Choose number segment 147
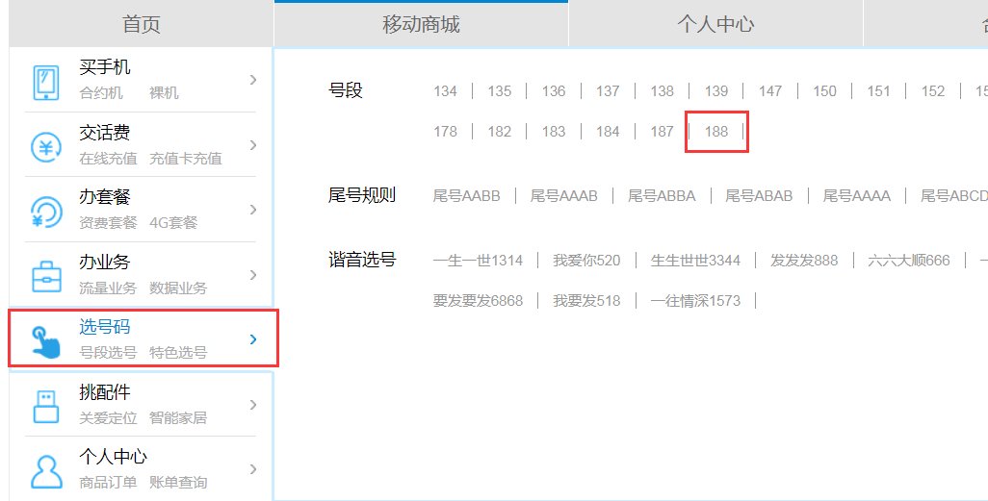 tap(770, 91)
